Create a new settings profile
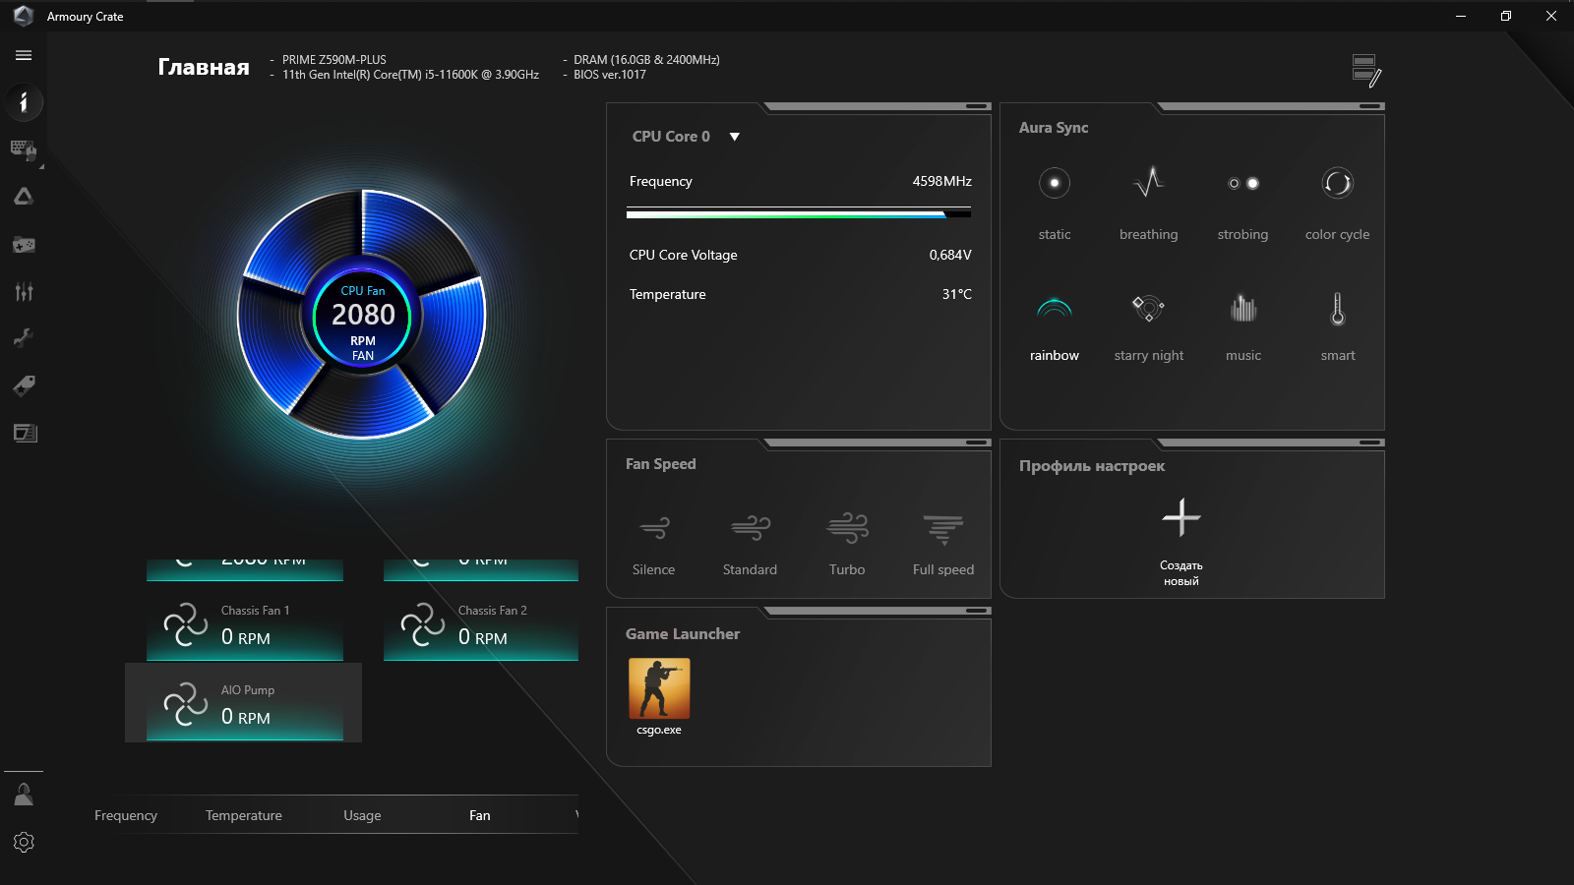This screenshot has width=1574, height=885. click(1181, 542)
